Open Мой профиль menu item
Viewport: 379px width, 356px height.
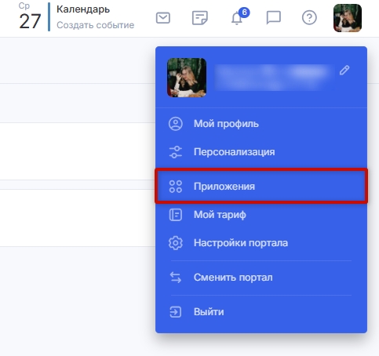(261, 124)
